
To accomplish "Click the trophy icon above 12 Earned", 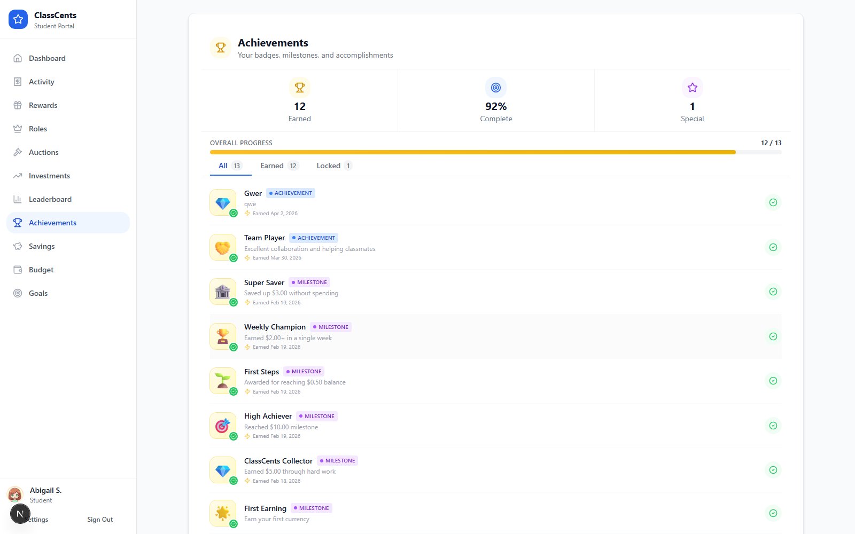I will click(x=300, y=88).
